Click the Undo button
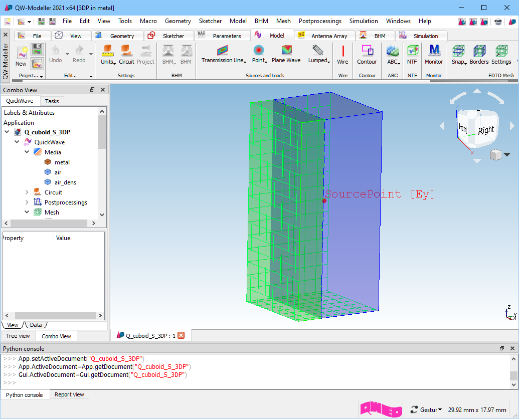The height and width of the screenshot is (419, 519). click(56, 55)
